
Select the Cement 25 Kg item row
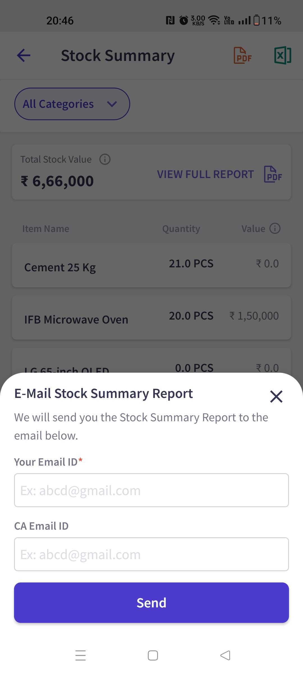click(151, 265)
